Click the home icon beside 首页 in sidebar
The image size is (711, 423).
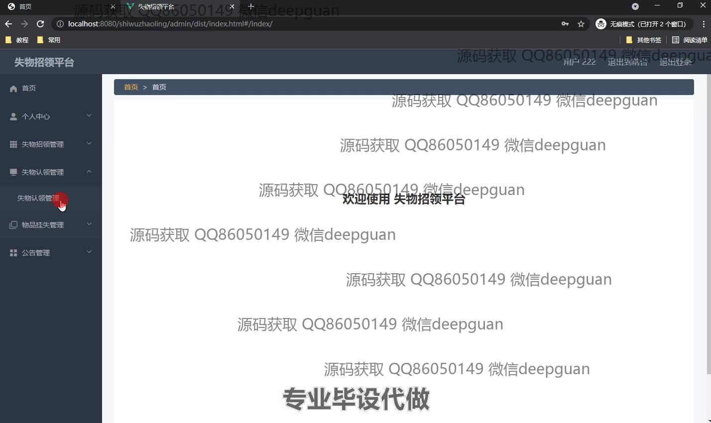click(x=13, y=89)
